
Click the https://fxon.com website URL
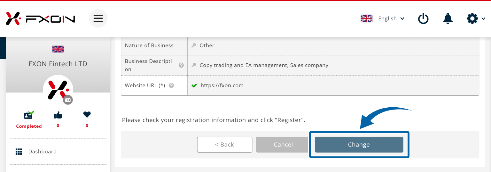(222, 85)
